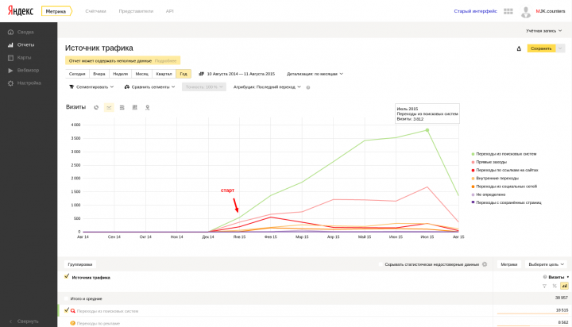Switch chart to pie view icon
Image resolution: width=572 pixels, height=327 pixels.
coord(96,107)
